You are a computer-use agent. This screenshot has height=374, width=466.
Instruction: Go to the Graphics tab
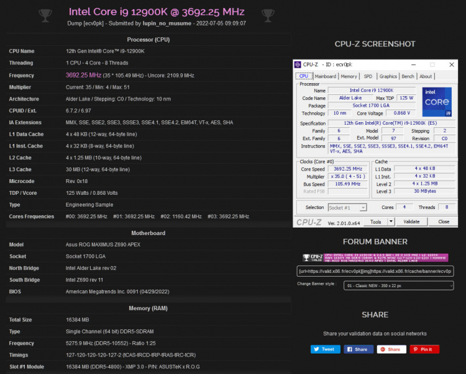click(388, 76)
